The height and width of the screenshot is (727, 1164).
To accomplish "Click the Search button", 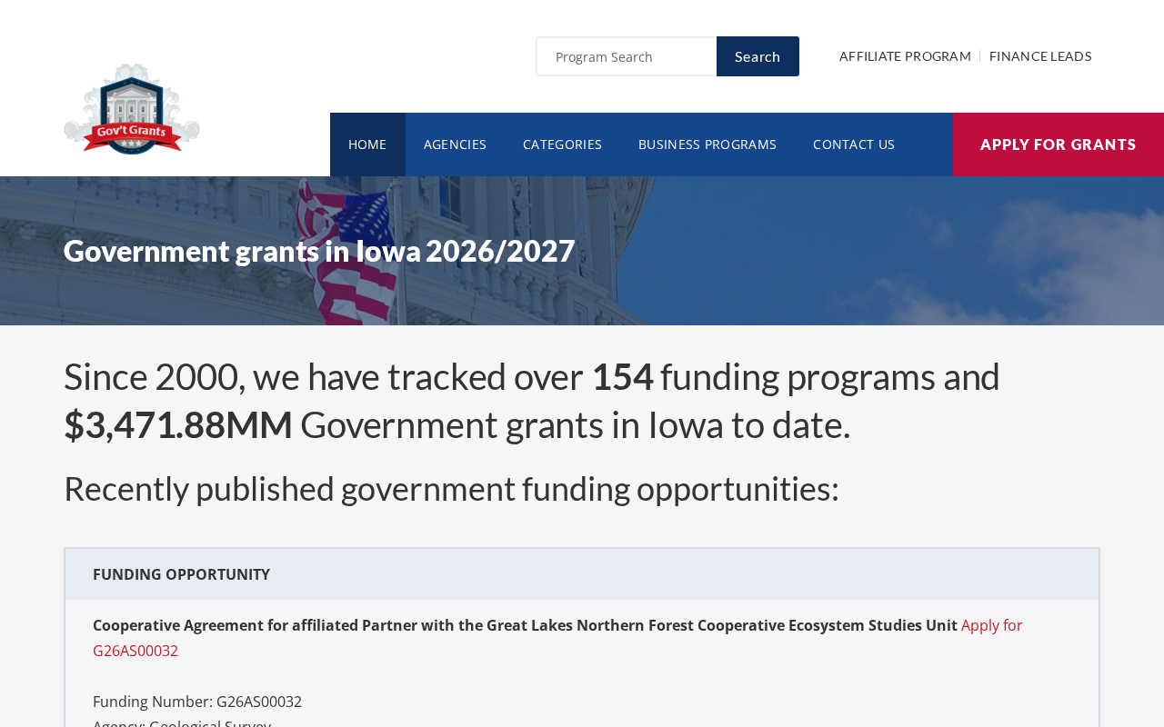I will tap(758, 56).
